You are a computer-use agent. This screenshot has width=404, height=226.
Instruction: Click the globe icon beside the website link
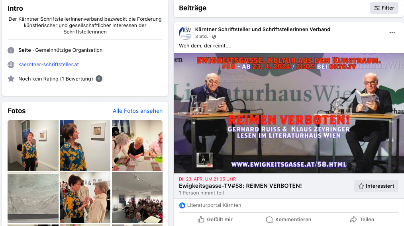pyautogui.click(x=11, y=65)
